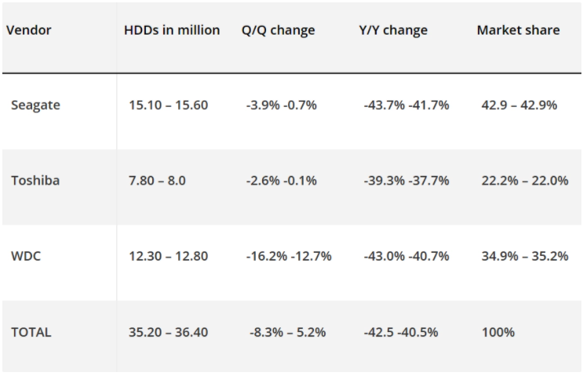
Task: Click WDC's 12.30 – 12.80 HDD value
Action: click(168, 256)
